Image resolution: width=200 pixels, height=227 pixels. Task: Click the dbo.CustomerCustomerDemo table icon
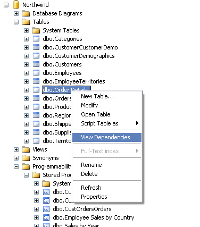(36, 47)
